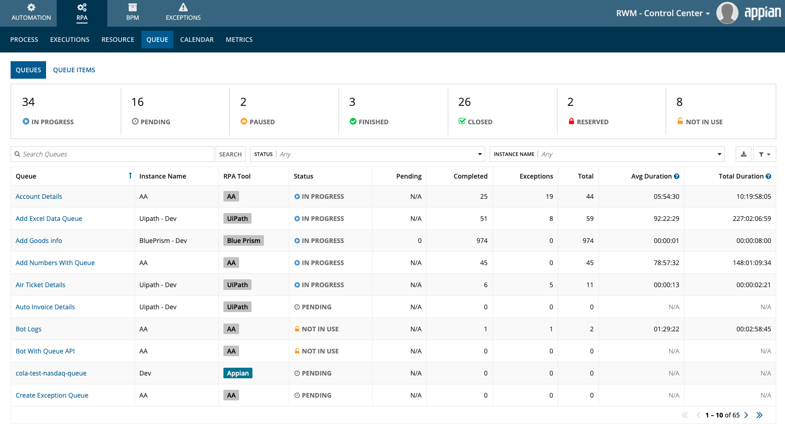
Task: Click the Appian RPA tool tag
Action: (x=238, y=373)
